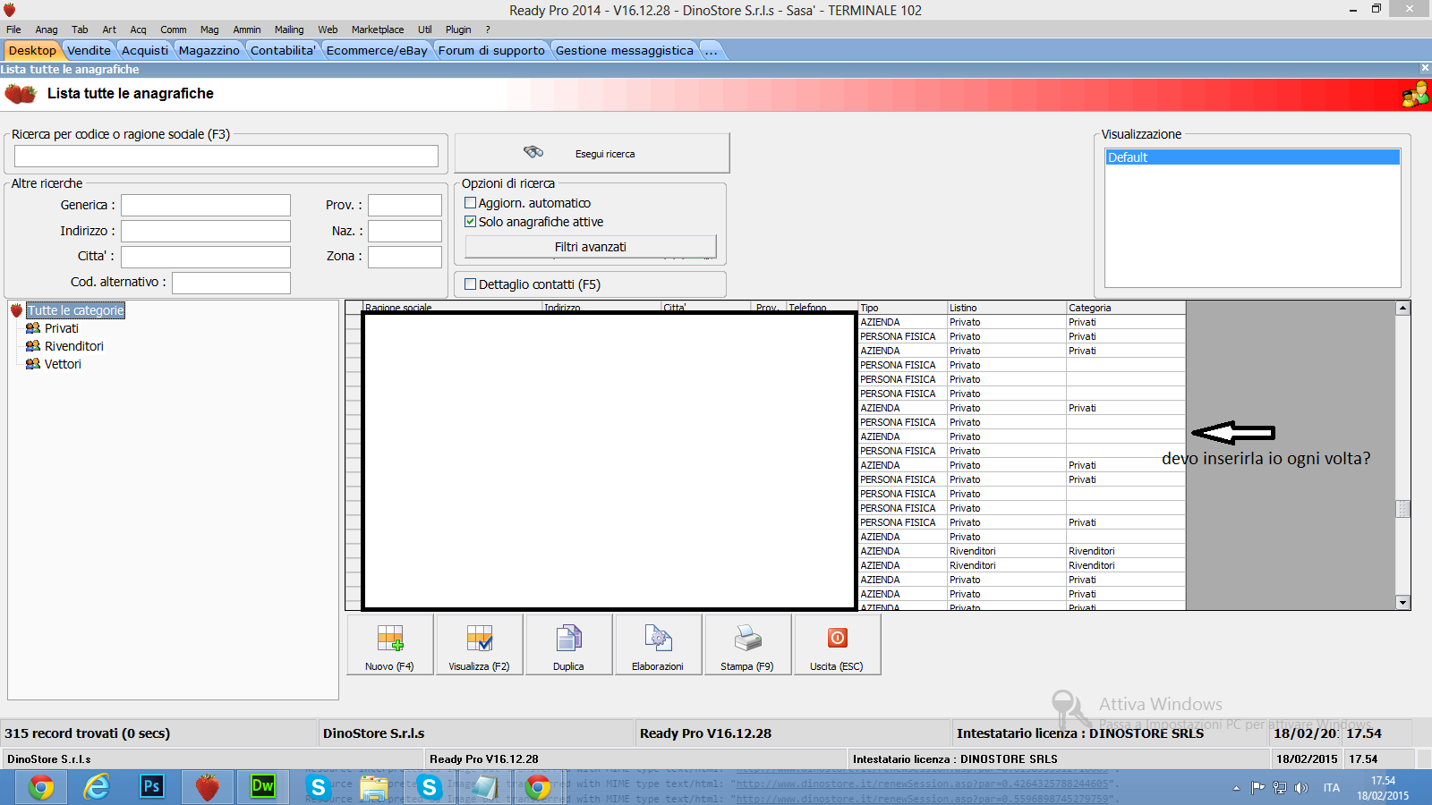This screenshot has width=1432, height=805.
Task: Open the Filtri avanzati button
Action: [591, 247]
